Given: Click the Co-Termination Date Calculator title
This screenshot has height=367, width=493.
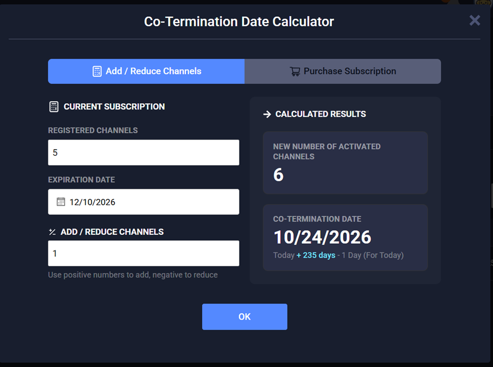Looking at the screenshot, I should 239,22.
